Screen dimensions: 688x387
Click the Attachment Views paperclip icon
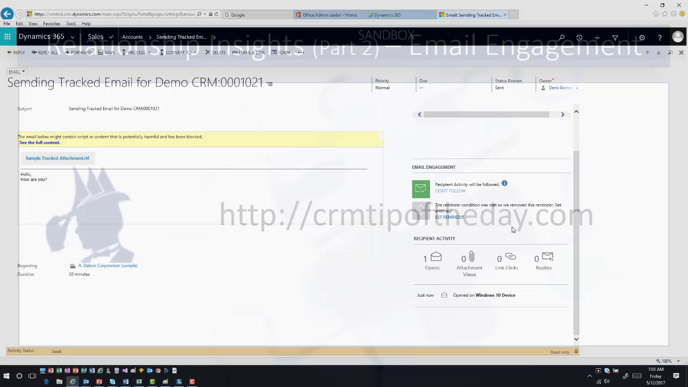471,256
